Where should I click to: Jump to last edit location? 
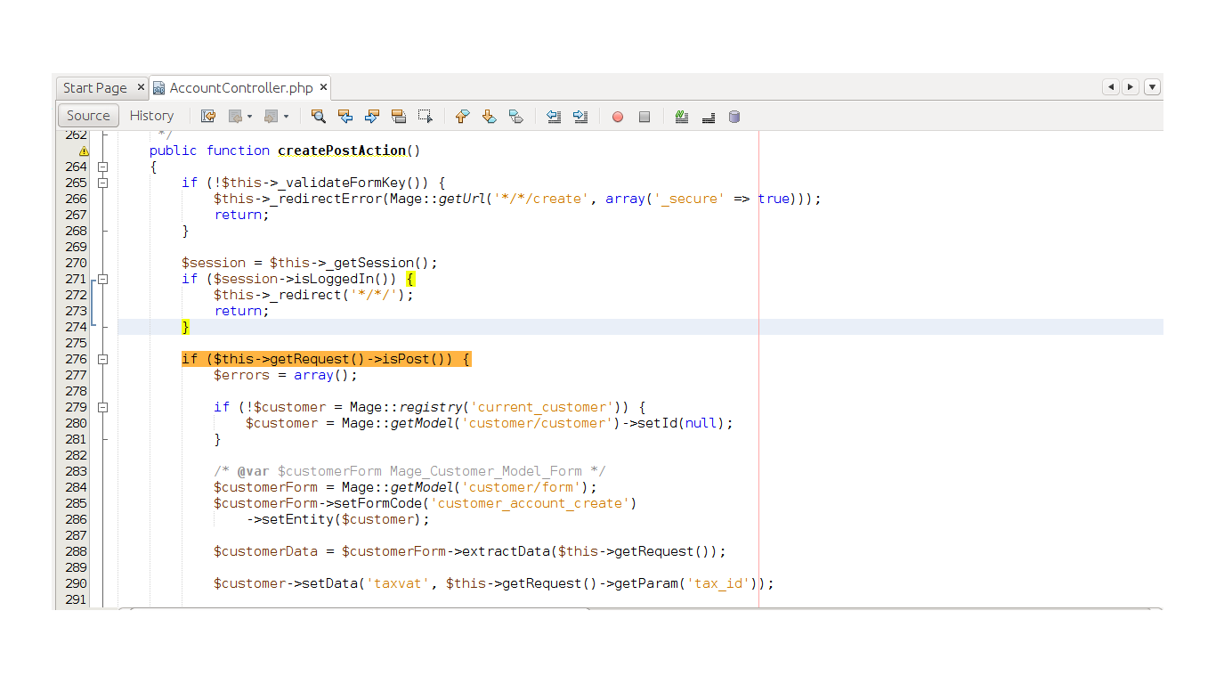pos(208,116)
